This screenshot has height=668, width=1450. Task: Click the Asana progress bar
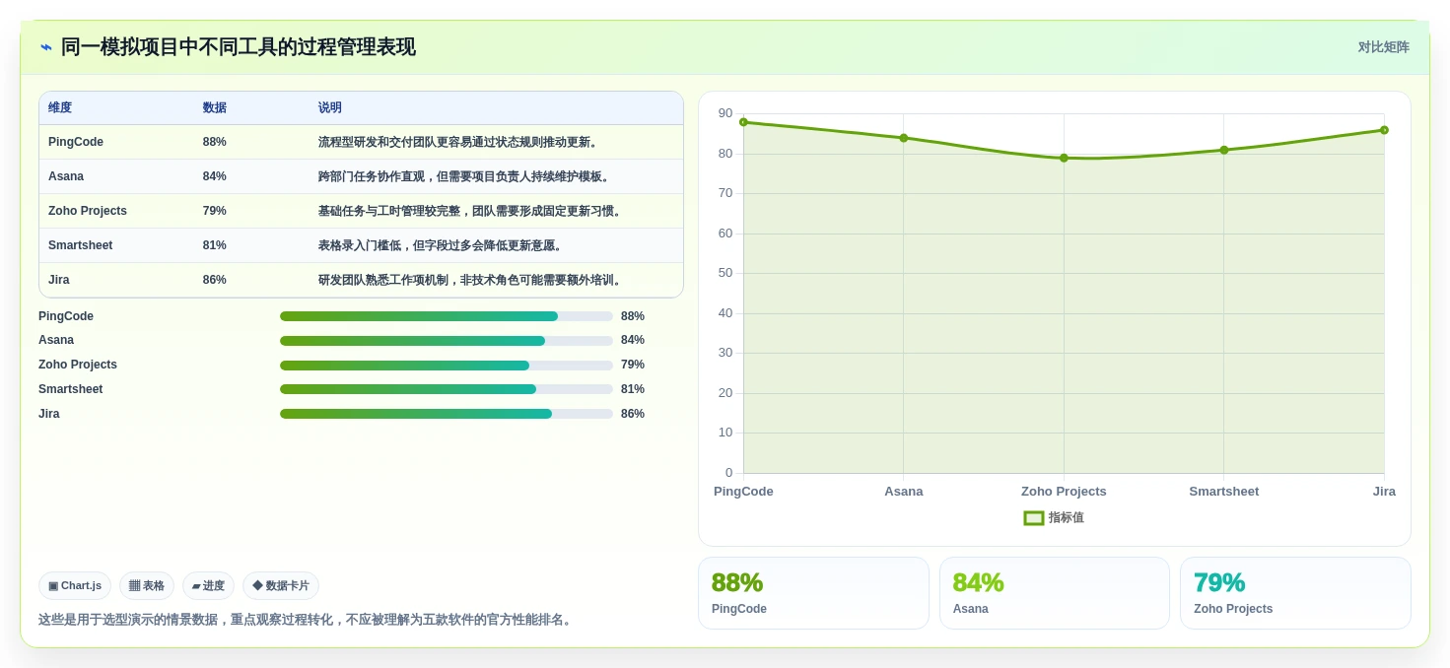click(447, 341)
